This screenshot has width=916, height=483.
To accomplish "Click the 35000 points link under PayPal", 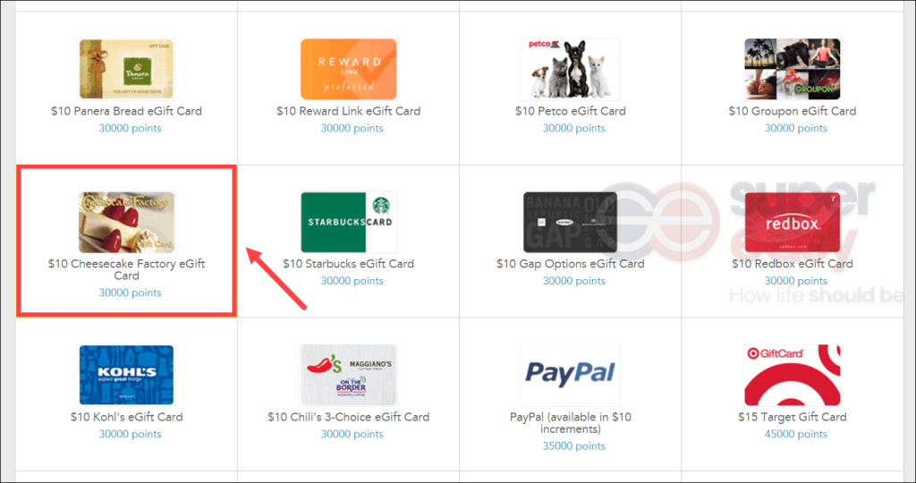I will [x=573, y=446].
